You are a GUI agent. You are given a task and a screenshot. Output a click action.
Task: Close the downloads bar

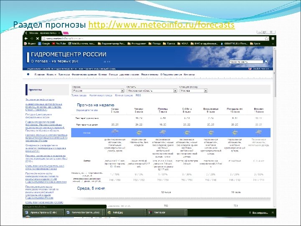pyautogui.click(x=273, y=213)
